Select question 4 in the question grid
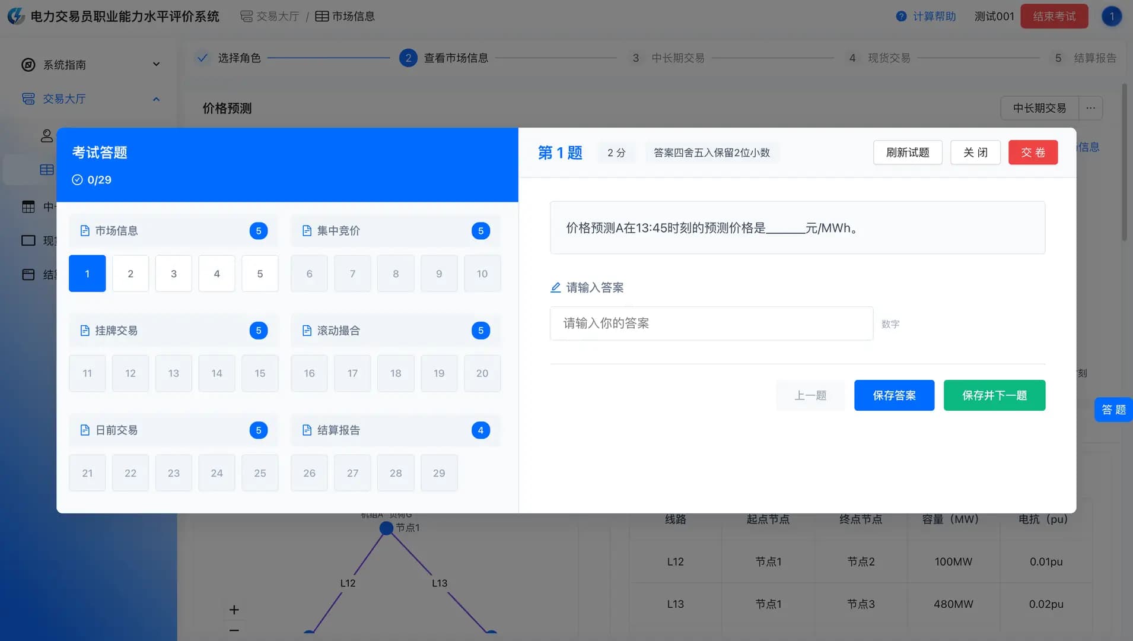1133x641 pixels. pyautogui.click(x=217, y=274)
